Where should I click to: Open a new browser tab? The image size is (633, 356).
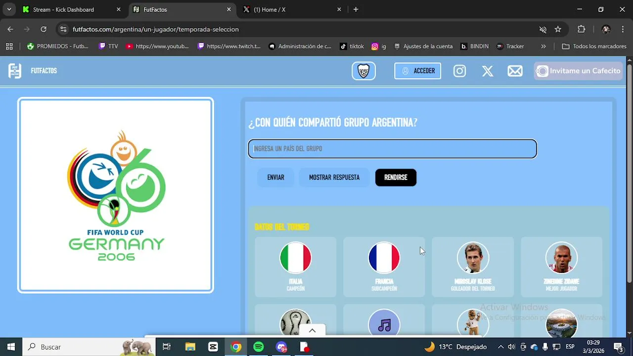(x=356, y=9)
